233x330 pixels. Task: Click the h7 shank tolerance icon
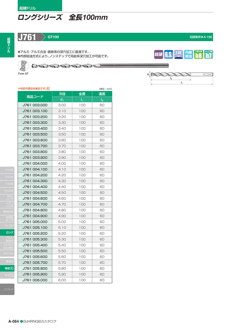(208, 54)
